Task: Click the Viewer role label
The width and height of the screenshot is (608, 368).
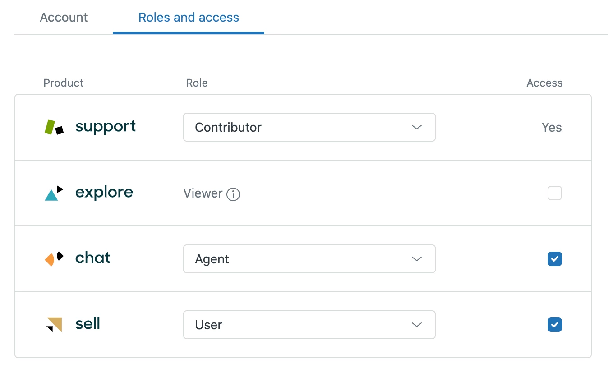Action: (203, 193)
